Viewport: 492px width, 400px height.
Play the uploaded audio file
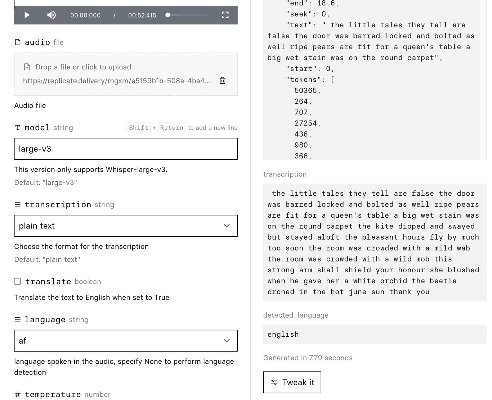pyautogui.click(x=27, y=15)
